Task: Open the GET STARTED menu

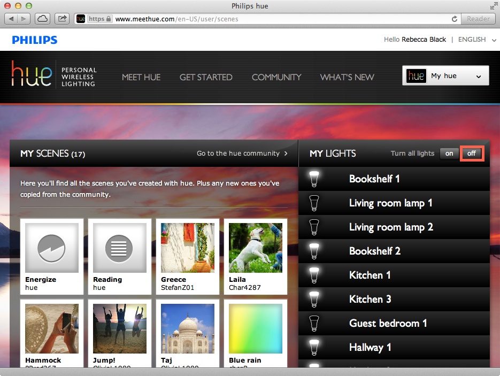Action: [206, 77]
